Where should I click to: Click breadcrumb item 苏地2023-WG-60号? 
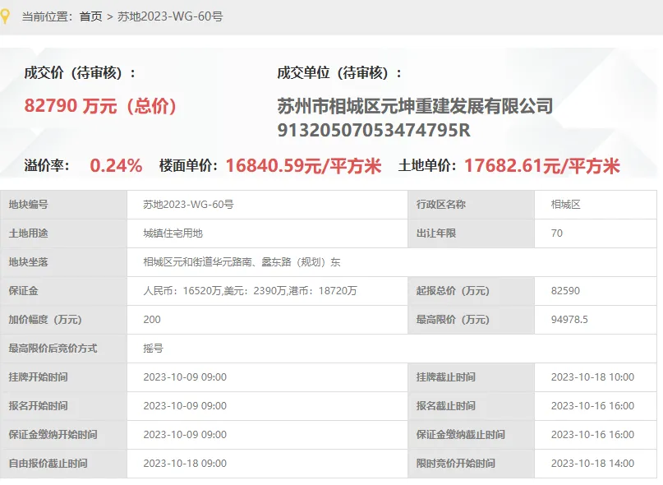[170, 16]
